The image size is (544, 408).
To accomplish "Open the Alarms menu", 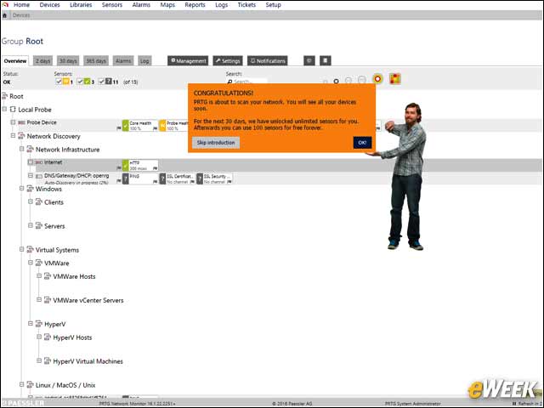I will [141, 5].
